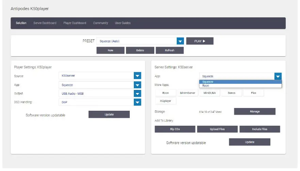Update the server software version
The height and width of the screenshot is (171, 300).
(x=249, y=142)
